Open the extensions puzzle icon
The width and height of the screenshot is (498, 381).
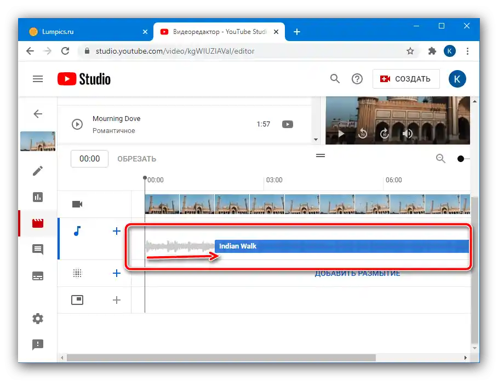(x=432, y=51)
